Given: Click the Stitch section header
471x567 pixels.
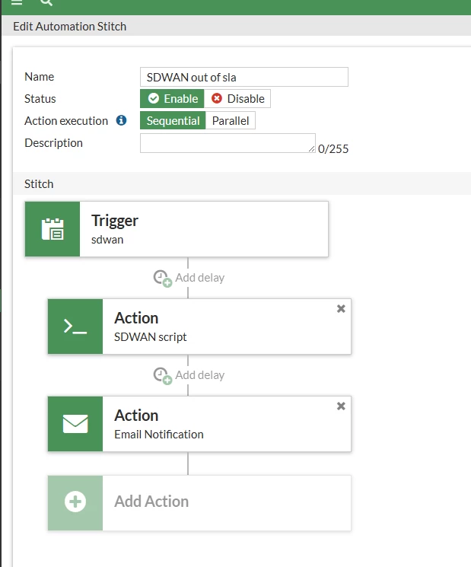Looking at the screenshot, I should tap(39, 184).
